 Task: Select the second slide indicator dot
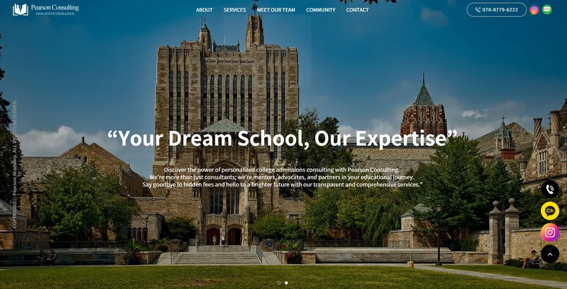(286, 283)
